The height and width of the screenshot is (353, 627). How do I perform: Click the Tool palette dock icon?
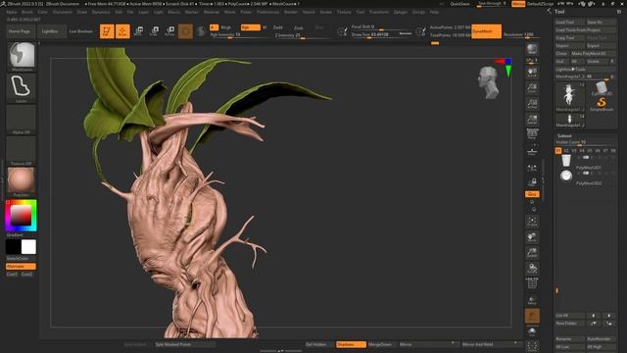(619, 12)
